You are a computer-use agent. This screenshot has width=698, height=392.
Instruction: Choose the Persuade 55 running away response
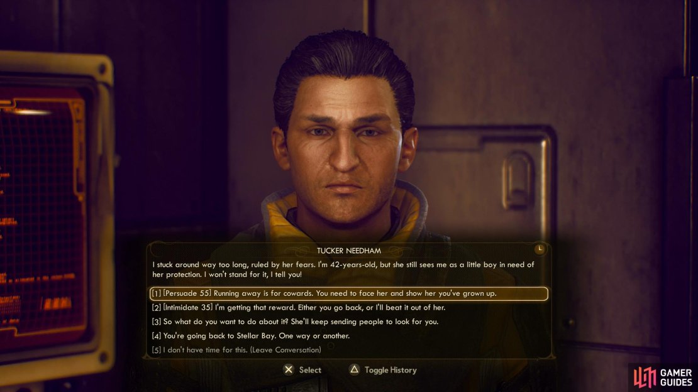tap(349, 293)
